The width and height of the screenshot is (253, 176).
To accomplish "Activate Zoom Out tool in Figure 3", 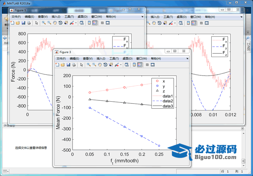I will pyautogui.click(x=94, y=65).
